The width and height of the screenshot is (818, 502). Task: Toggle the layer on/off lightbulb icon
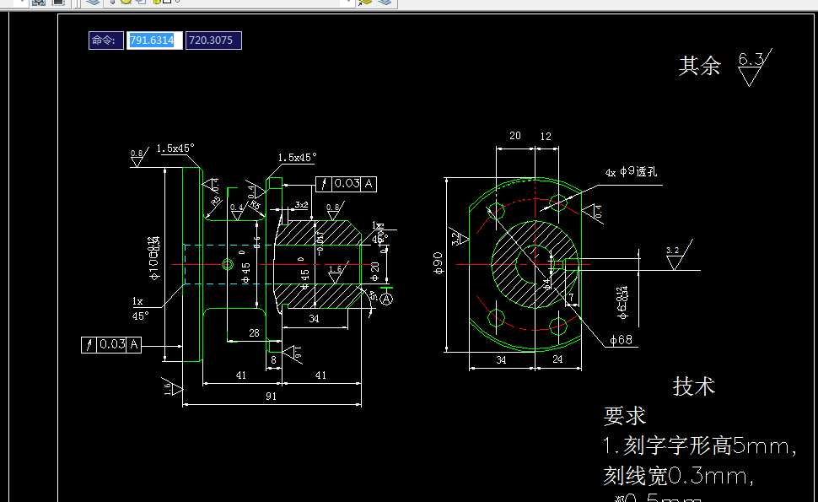(x=111, y=3)
